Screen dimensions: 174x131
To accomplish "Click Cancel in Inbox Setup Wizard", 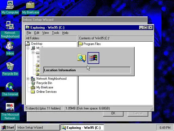I will click(x=138, y=114).
